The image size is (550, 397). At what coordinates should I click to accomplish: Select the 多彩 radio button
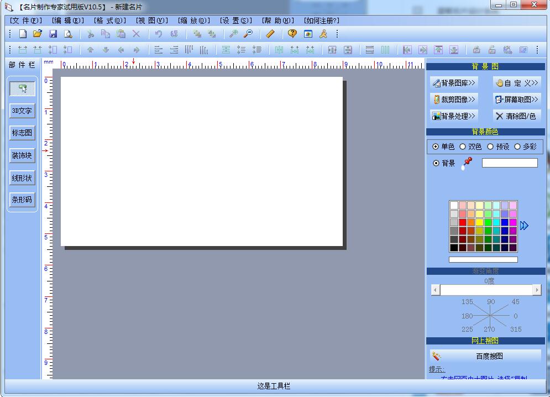[x=517, y=147]
